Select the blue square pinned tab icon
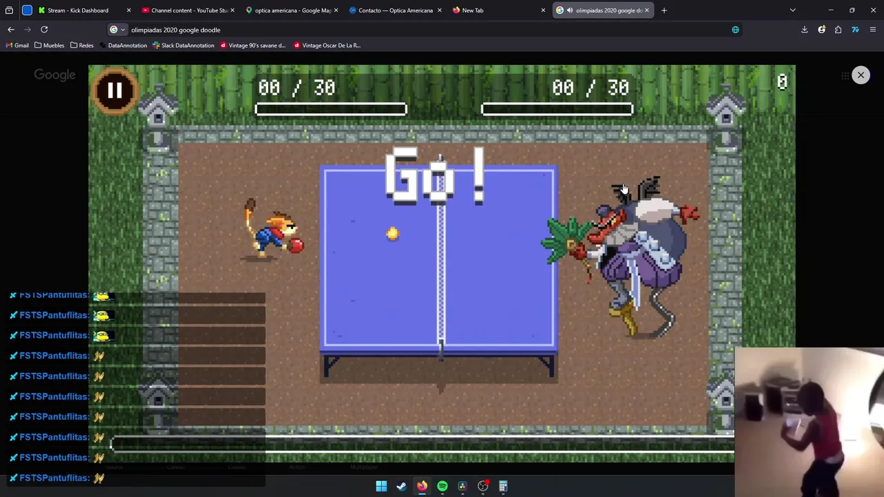 pyautogui.click(x=27, y=10)
